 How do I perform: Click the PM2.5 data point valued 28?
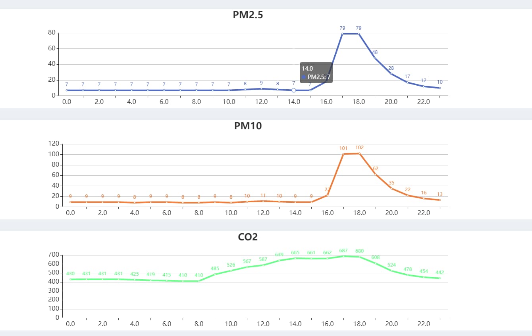pos(391,74)
